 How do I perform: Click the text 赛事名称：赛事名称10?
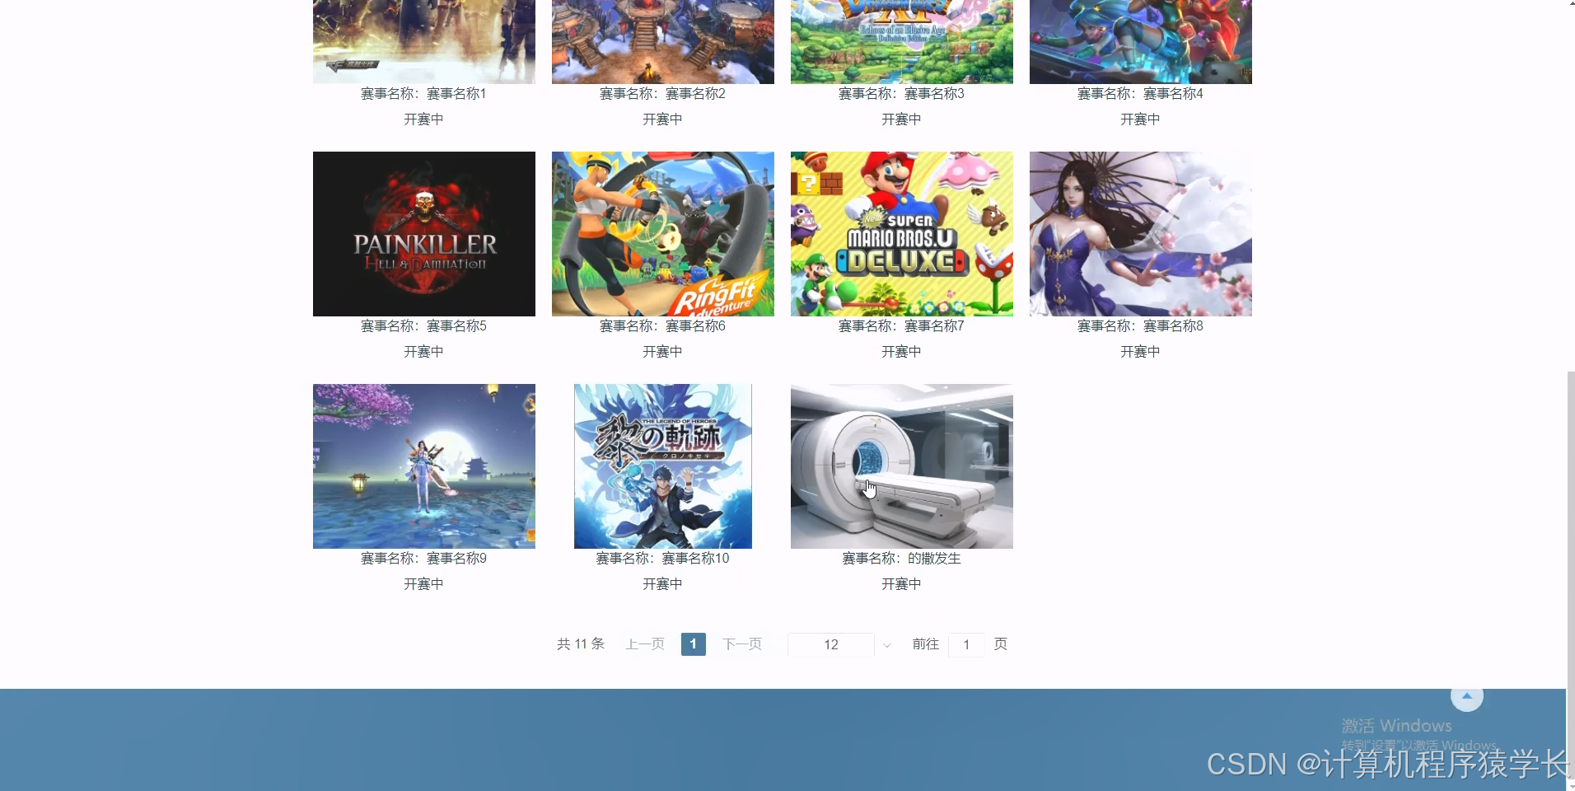662,559
